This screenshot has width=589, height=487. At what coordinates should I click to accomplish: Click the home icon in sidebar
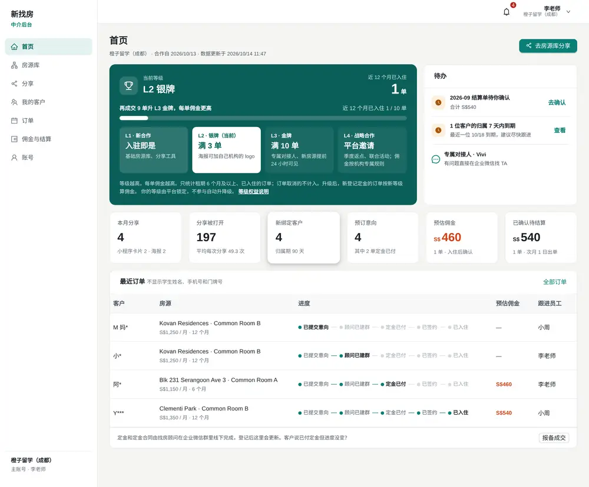click(x=14, y=47)
